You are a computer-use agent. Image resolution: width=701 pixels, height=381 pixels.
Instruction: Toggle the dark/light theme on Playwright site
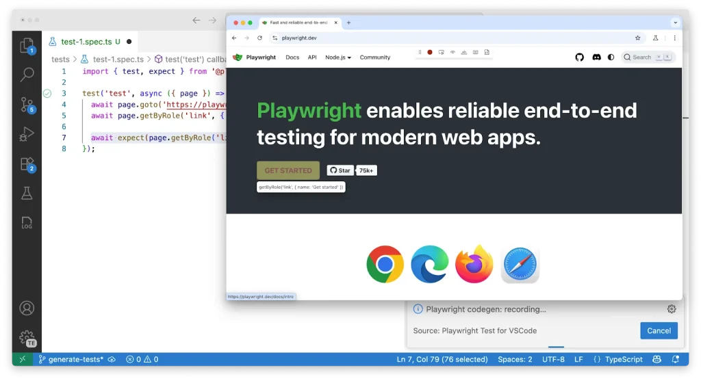click(x=611, y=57)
